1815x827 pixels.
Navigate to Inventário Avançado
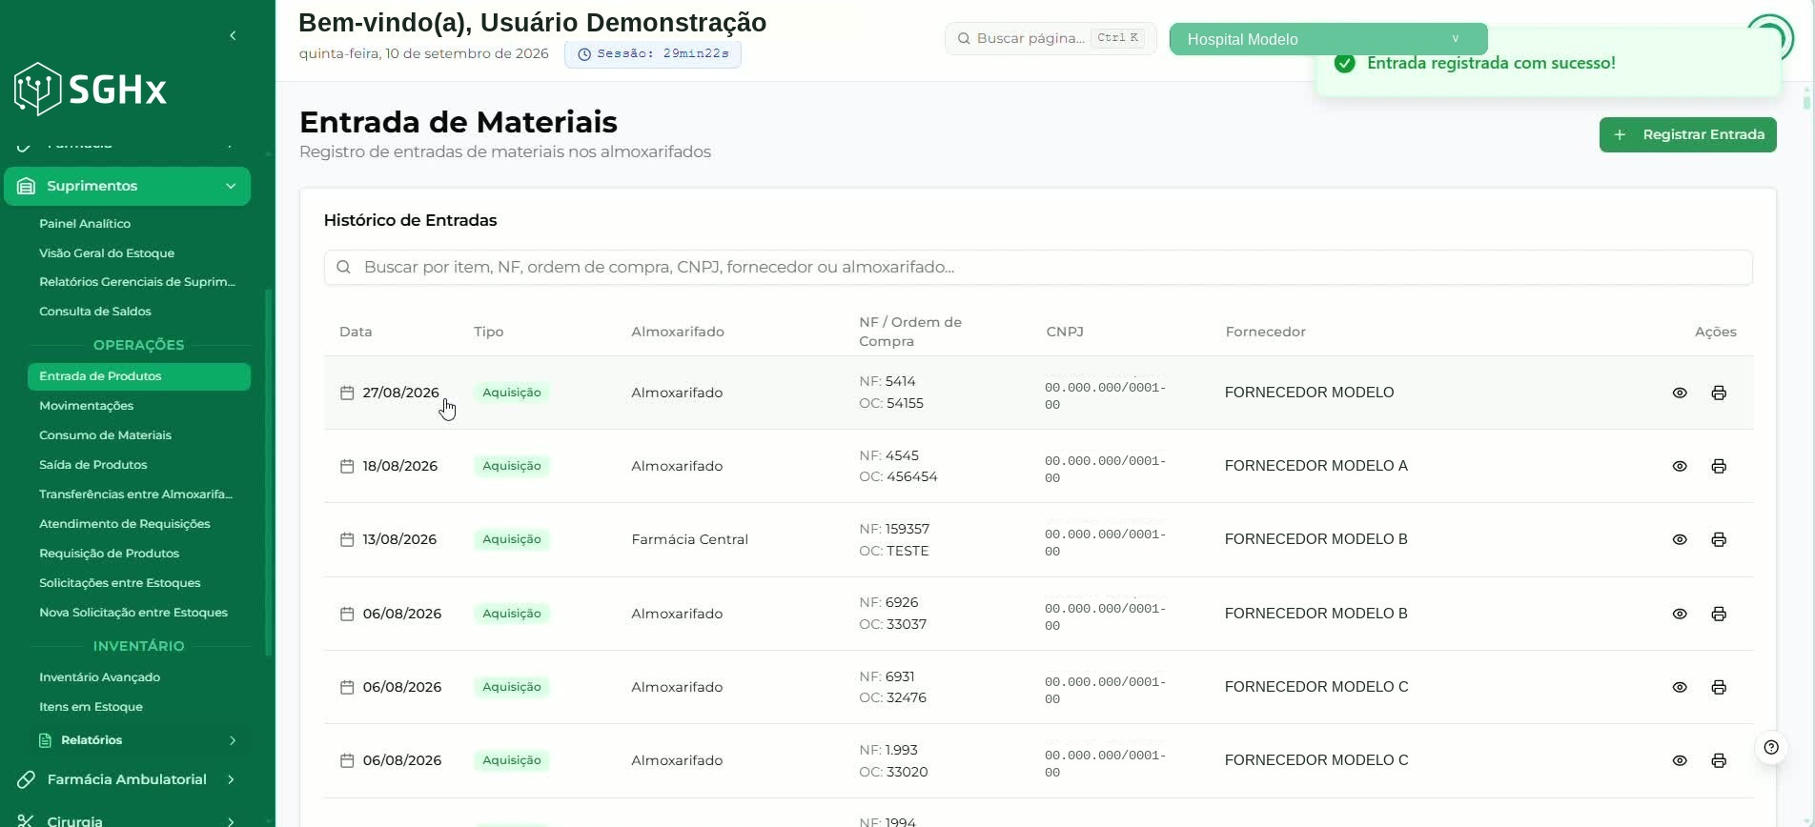(x=100, y=677)
